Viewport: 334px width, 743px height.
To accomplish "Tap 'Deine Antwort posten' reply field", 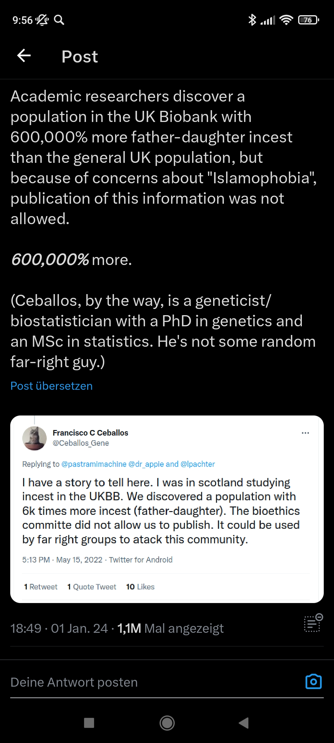I will (74, 682).
